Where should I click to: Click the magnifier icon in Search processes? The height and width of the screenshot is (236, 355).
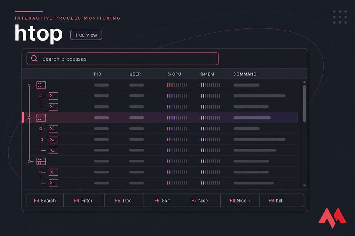pyautogui.click(x=34, y=59)
